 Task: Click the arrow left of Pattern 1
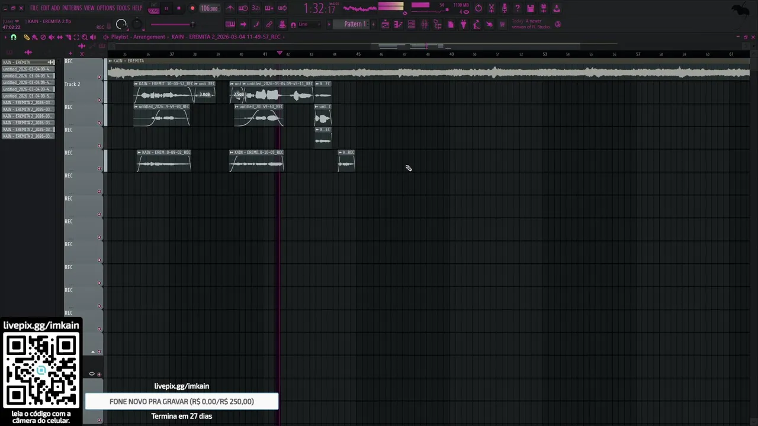329,24
